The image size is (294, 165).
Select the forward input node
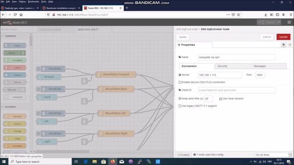point(49,77)
